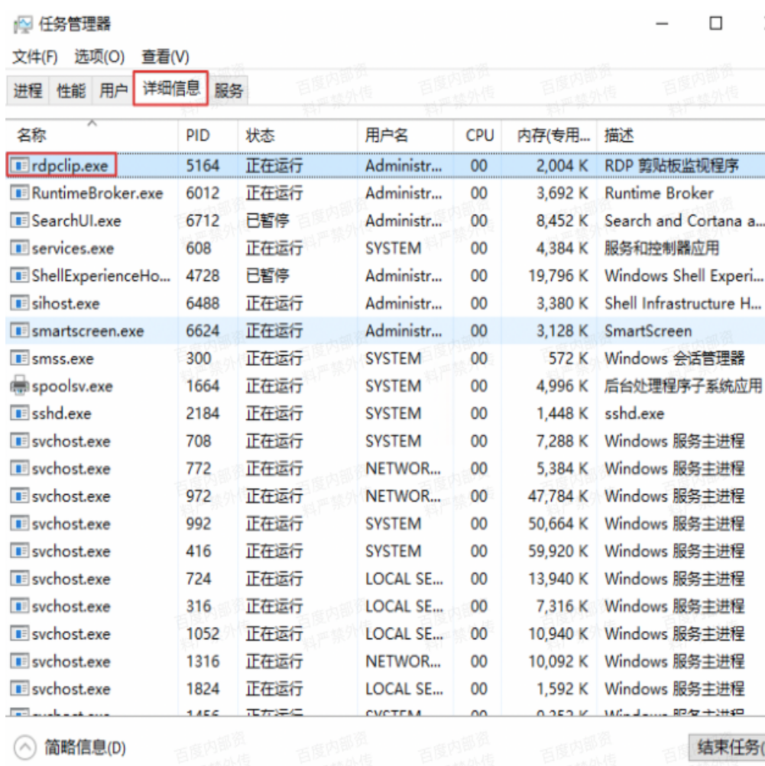The width and height of the screenshot is (765, 766).
Task: Sort by the 名称 column header
Action: (x=32, y=136)
